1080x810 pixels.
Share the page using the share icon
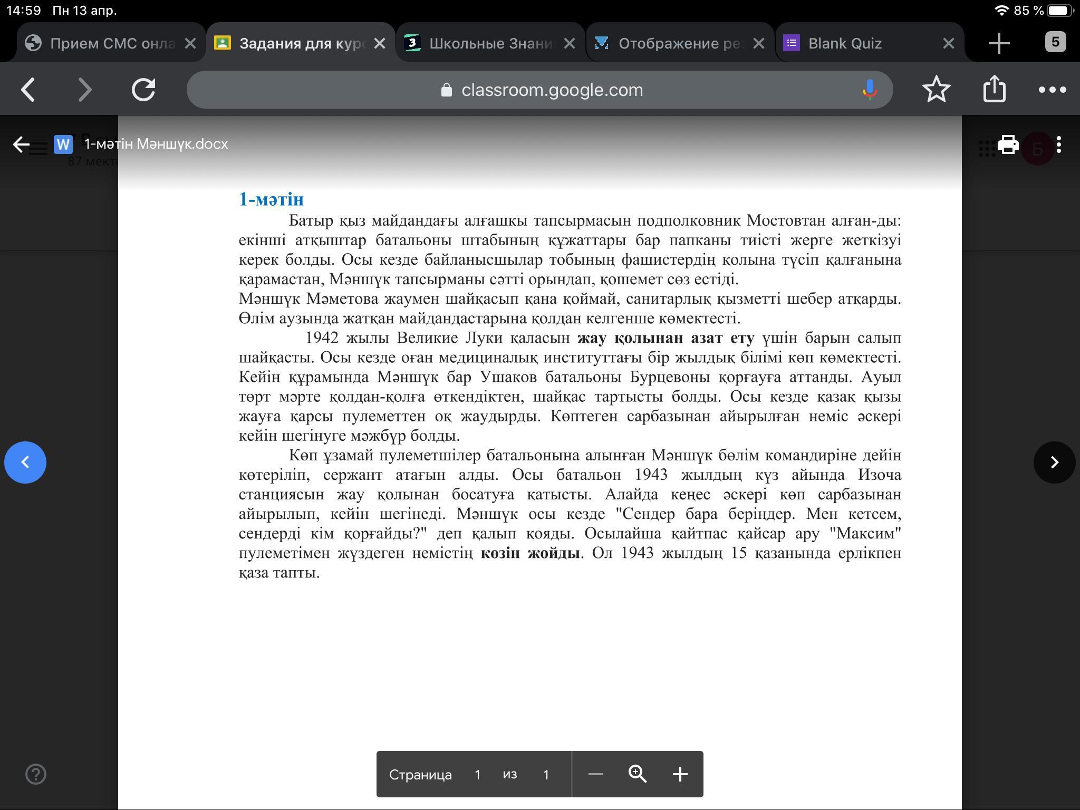tap(994, 89)
